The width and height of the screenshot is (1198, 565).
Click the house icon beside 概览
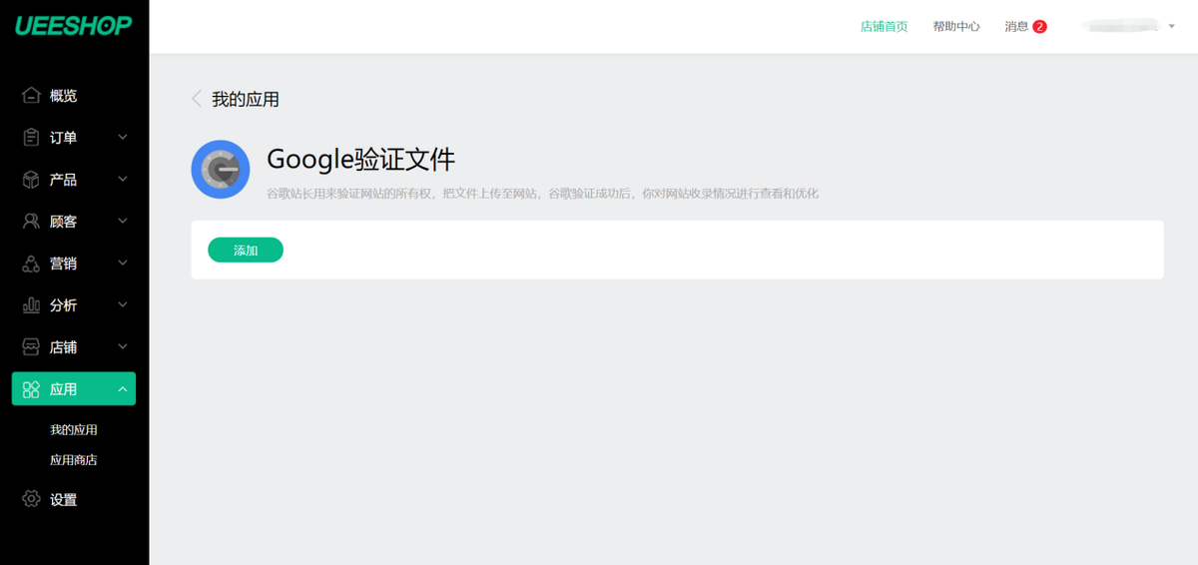(x=31, y=96)
